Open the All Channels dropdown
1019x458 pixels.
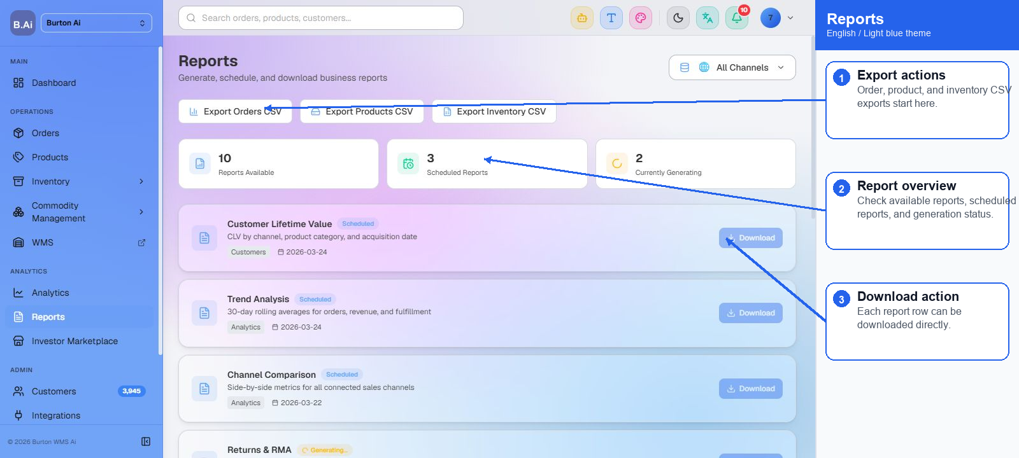click(732, 67)
